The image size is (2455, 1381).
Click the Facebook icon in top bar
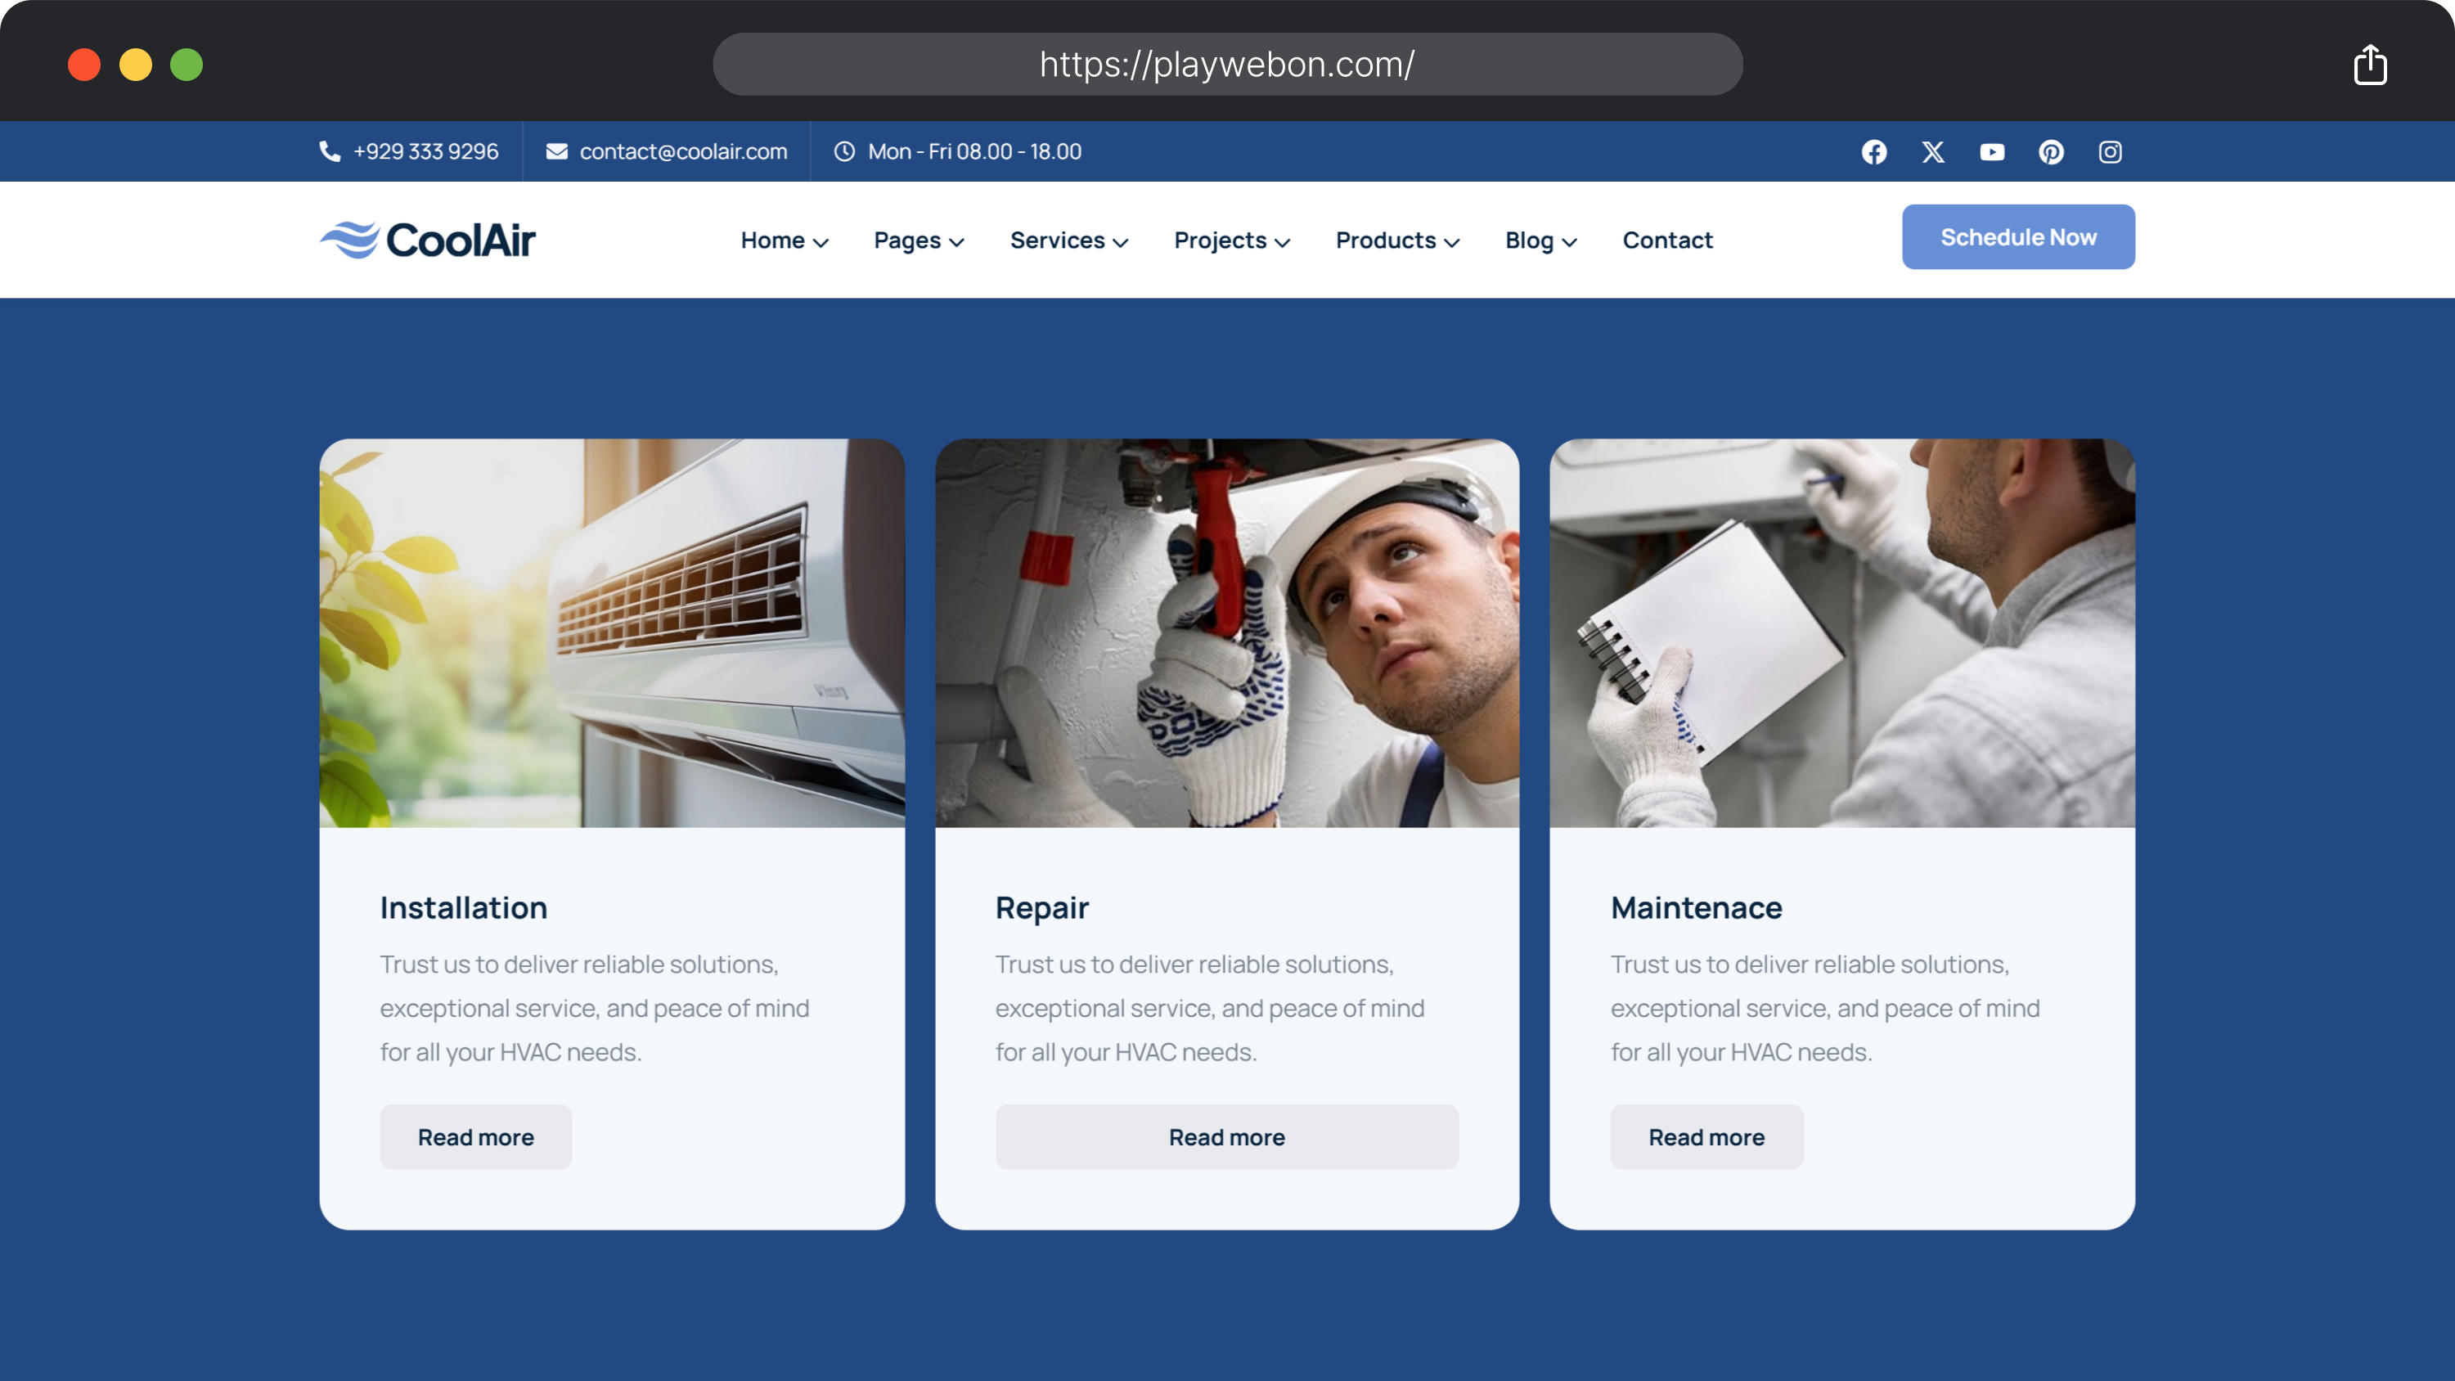click(x=1873, y=151)
